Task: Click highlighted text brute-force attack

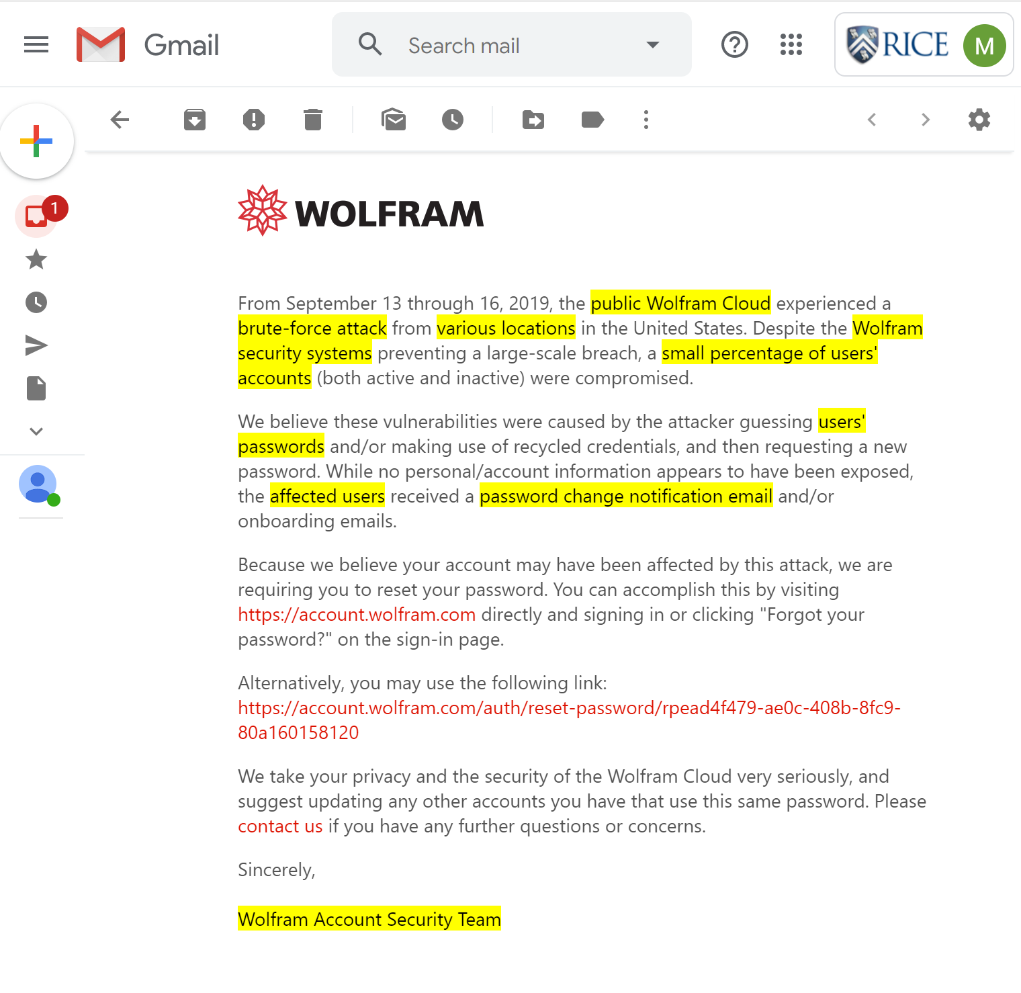Action: (312, 328)
